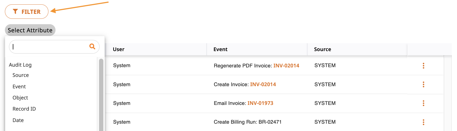Screen dimensions: 457x131
Task: Click the attribute search text field
Action: pyautogui.click(x=54, y=47)
